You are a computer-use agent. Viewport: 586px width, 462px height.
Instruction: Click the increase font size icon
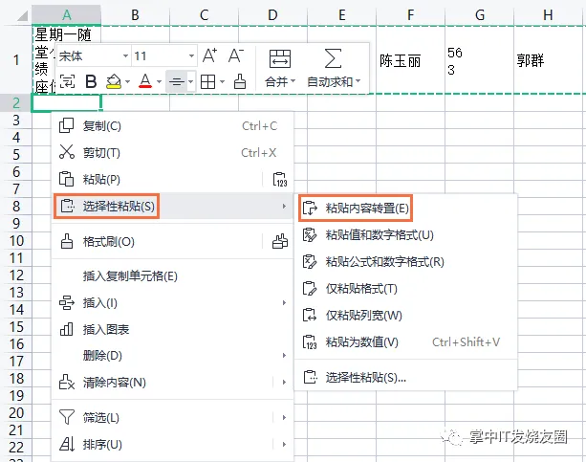click(x=209, y=55)
